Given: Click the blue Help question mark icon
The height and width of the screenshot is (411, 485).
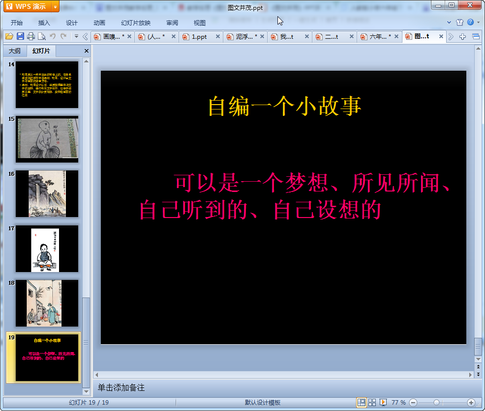Looking at the screenshot, I should [470, 22].
